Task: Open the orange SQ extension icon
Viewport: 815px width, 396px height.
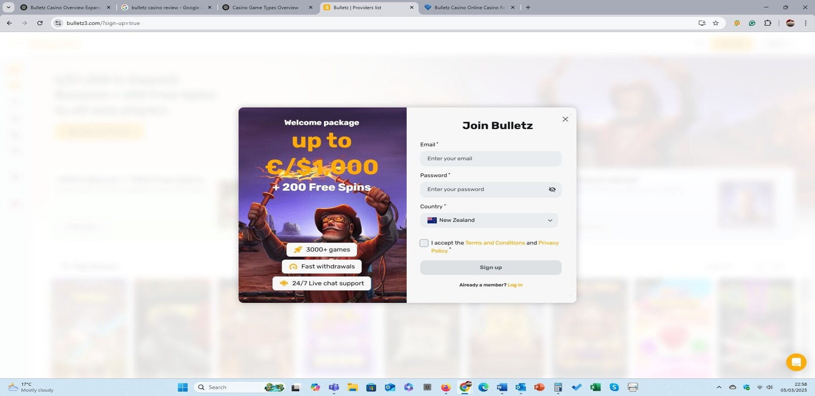Action: 737,23
